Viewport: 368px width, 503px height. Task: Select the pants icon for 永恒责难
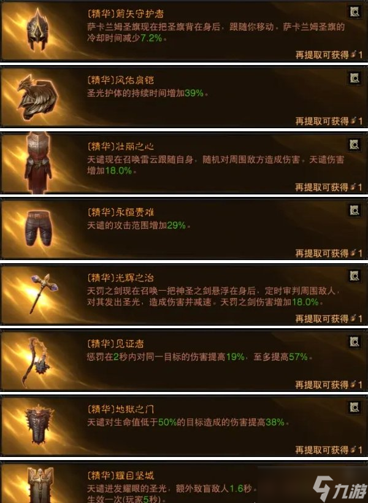tap(39, 228)
